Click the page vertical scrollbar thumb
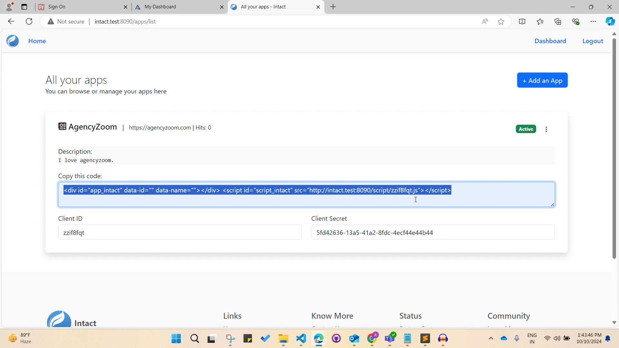The height and width of the screenshot is (348, 619). 614,148
